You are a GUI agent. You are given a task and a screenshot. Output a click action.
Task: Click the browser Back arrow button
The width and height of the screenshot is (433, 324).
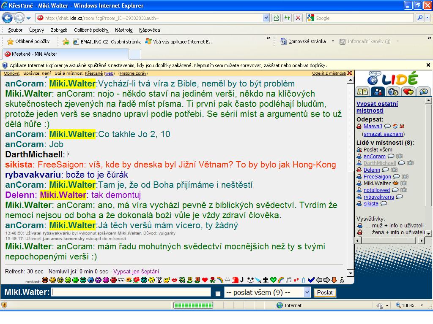coord(7,18)
